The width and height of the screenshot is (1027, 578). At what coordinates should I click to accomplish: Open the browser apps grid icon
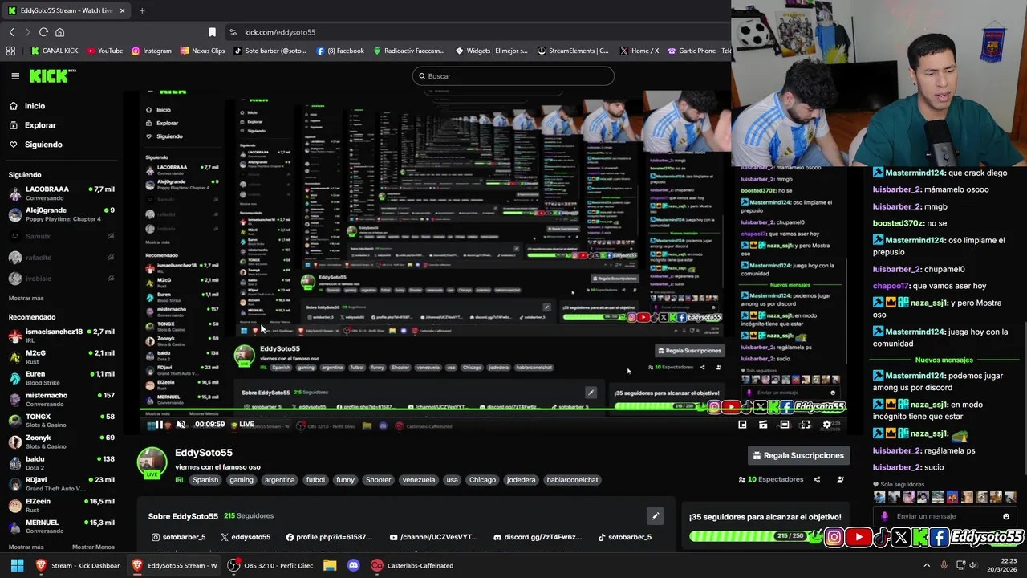tap(10, 51)
